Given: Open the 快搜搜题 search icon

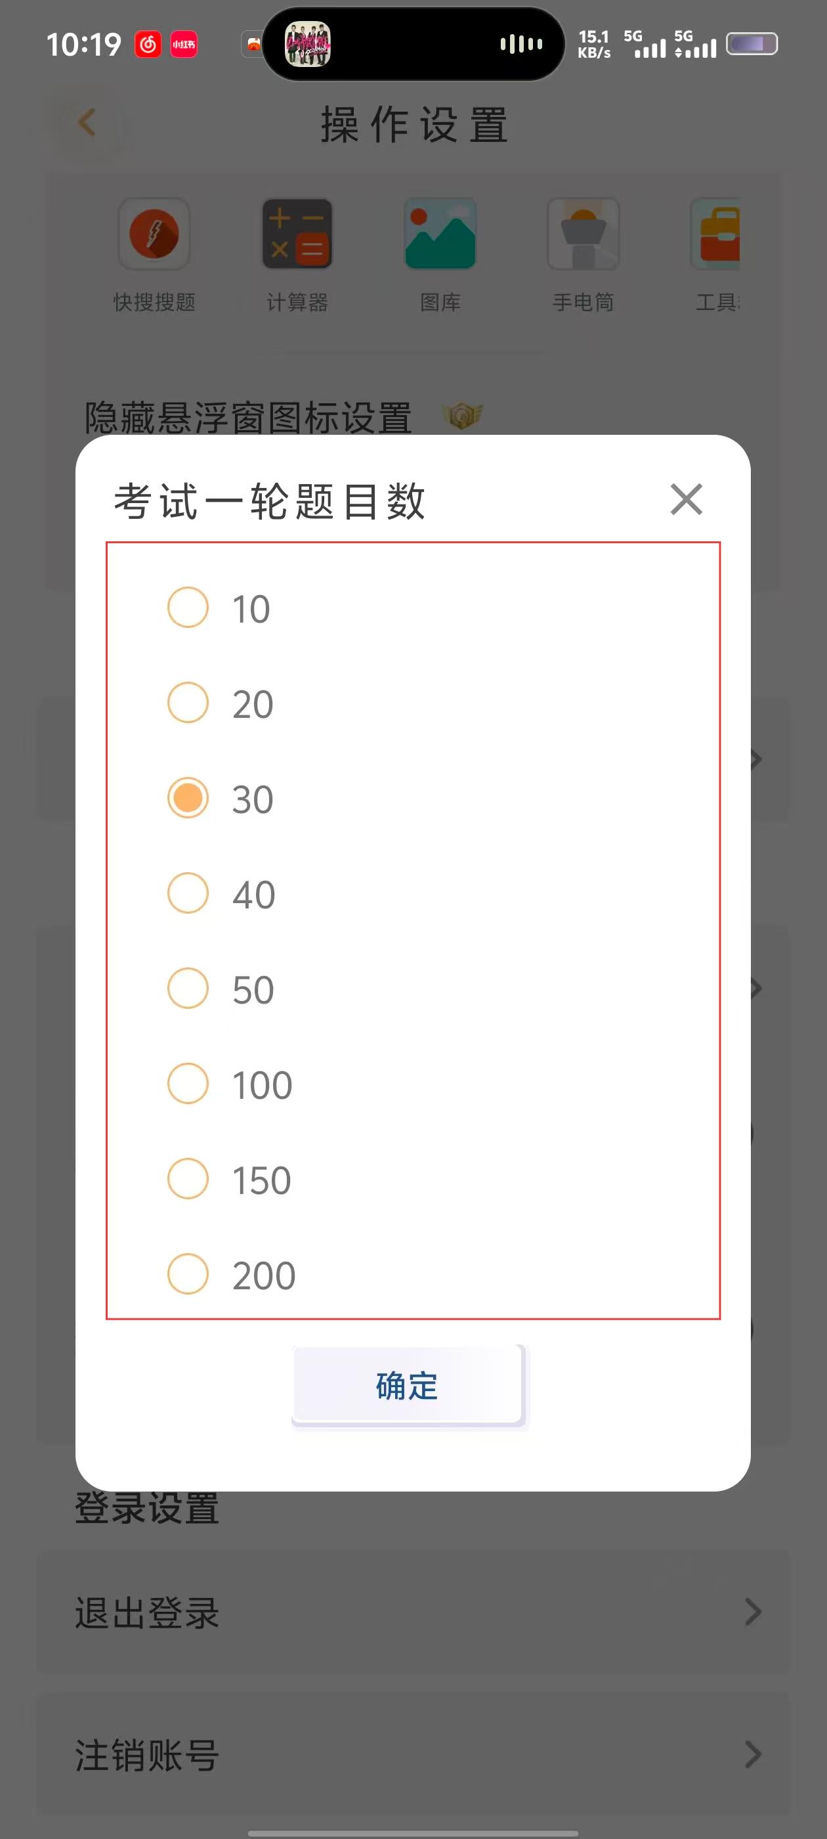Looking at the screenshot, I should click(154, 234).
